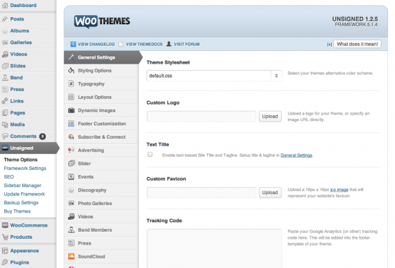Click the Advertising megaphone icon
The height and width of the screenshot is (268, 395).
71,150
